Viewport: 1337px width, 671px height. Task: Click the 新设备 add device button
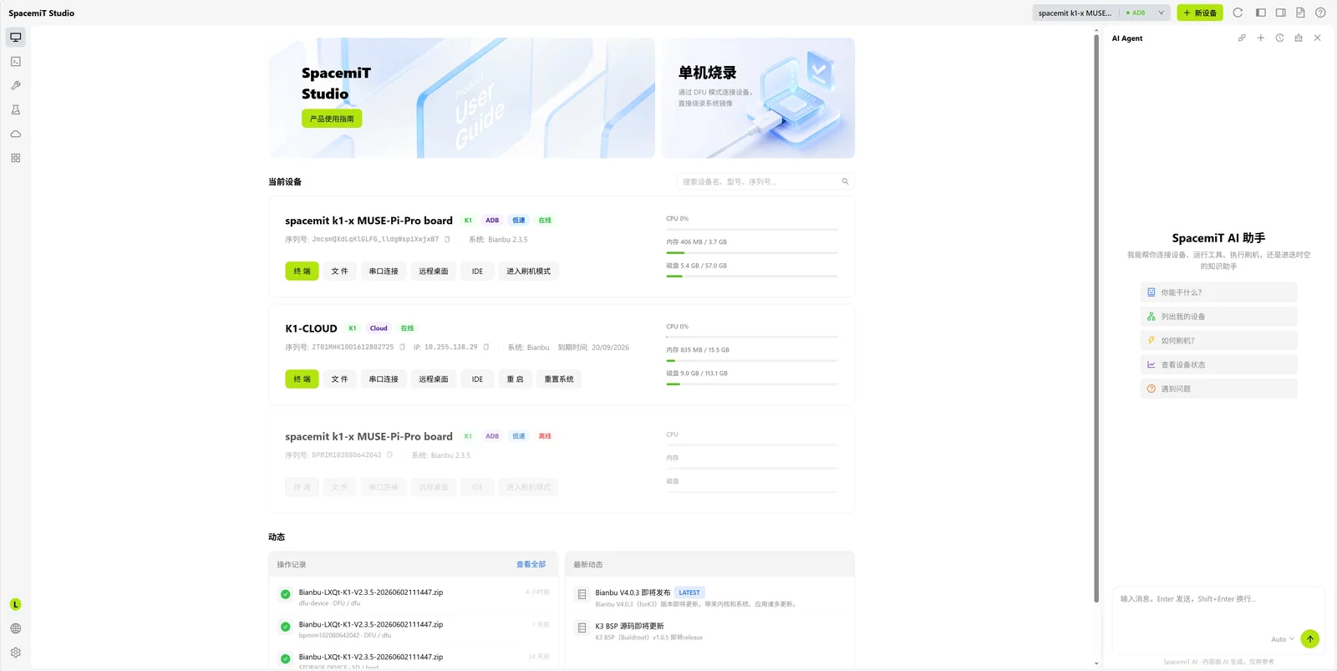(x=1200, y=13)
